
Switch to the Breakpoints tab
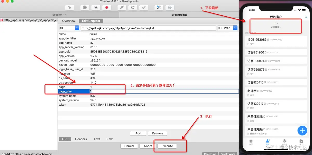click(179, 15)
